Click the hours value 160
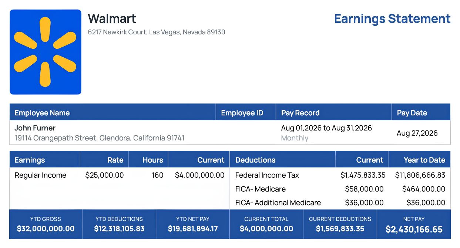This screenshot has width=460, height=248. (157, 175)
